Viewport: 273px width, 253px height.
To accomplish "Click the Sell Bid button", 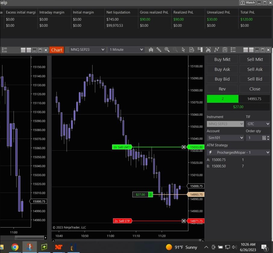I will tap(255, 79).
